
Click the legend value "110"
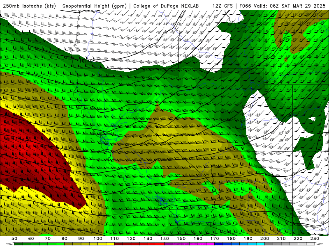coord(115,239)
